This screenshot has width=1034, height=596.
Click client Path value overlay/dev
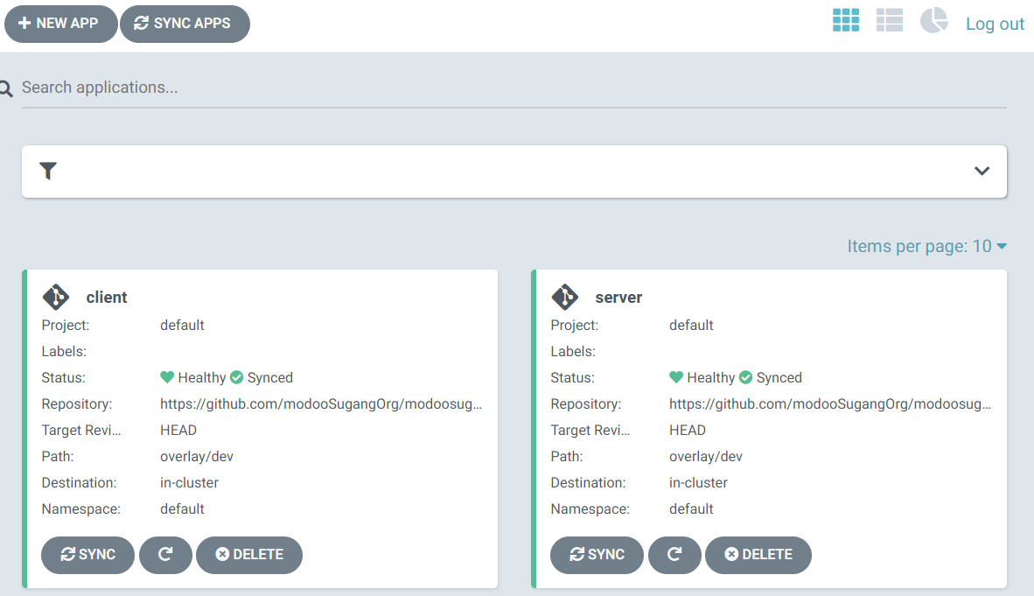(x=197, y=457)
